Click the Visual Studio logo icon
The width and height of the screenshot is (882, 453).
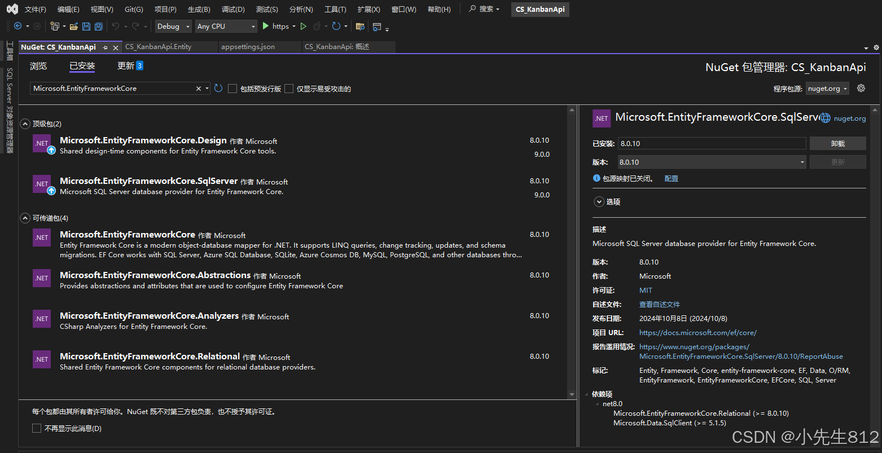[12, 9]
